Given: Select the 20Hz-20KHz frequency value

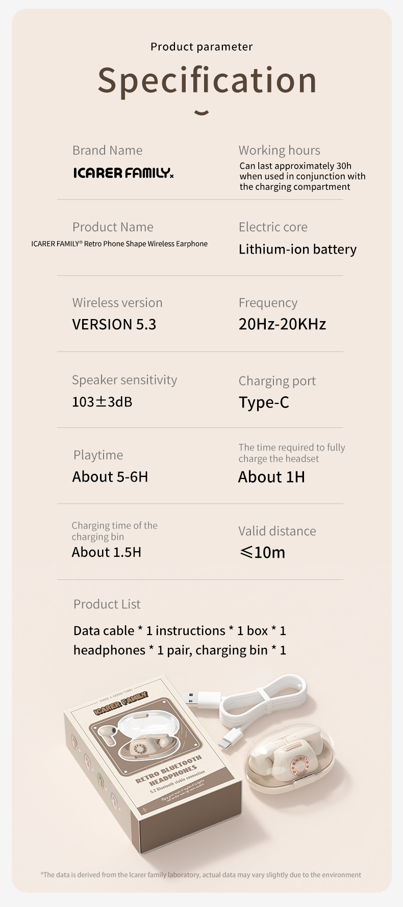Looking at the screenshot, I should pyautogui.click(x=282, y=324).
